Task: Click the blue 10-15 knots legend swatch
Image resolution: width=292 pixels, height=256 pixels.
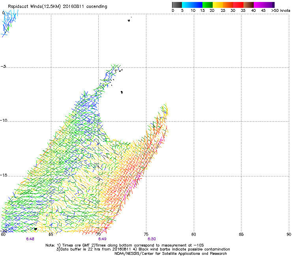Action: point(197,5)
